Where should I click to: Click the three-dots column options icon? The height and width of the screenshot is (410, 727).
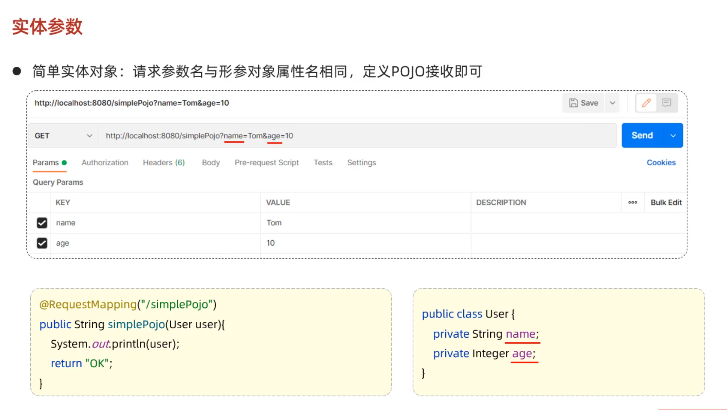coord(633,202)
